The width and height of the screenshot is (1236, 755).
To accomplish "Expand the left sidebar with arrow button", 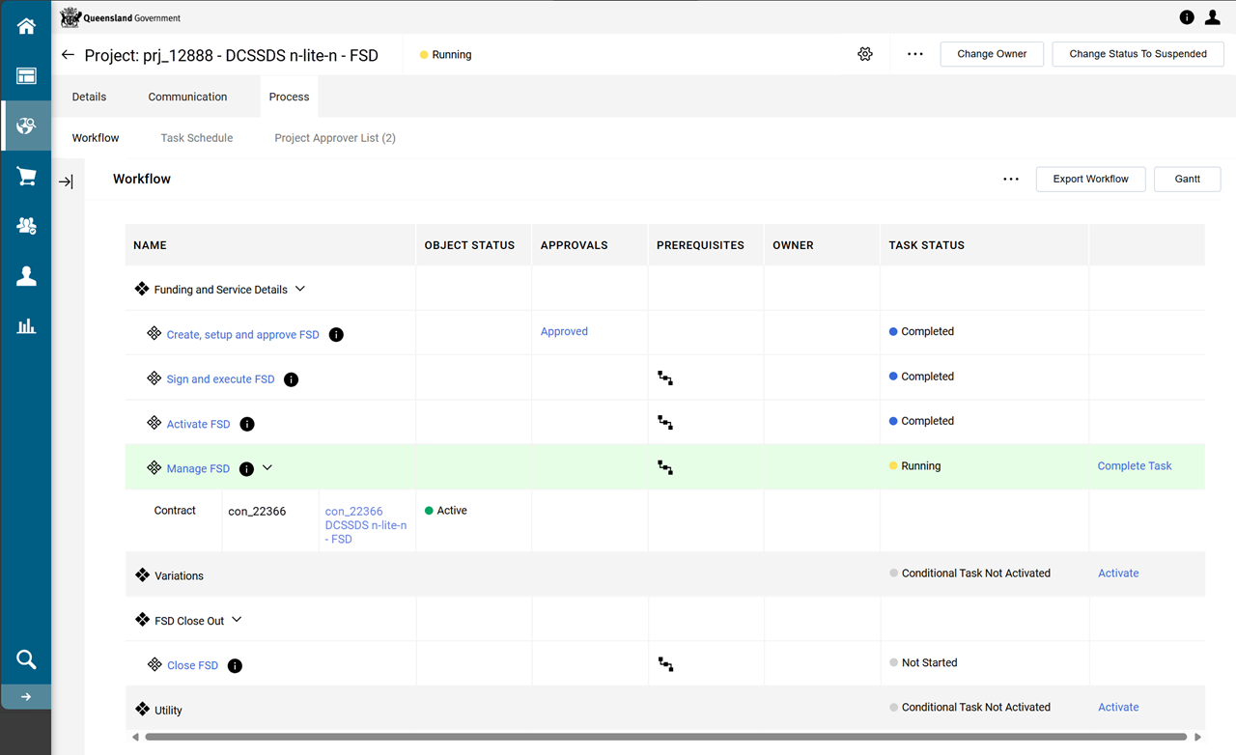I will 26,697.
